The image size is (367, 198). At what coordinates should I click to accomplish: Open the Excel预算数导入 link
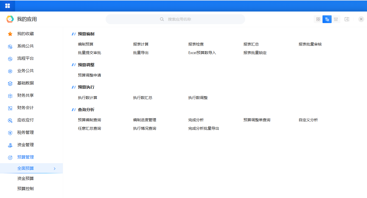click(202, 53)
